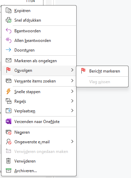The width and height of the screenshot is (131, 178).
Task: Click the Verwijderen trash can icon
Action: 8,161
